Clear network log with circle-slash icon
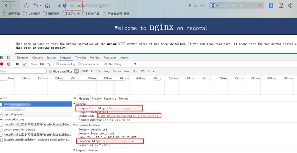Image resolution: width=297 pixels, height=153 pixels. 8,64
